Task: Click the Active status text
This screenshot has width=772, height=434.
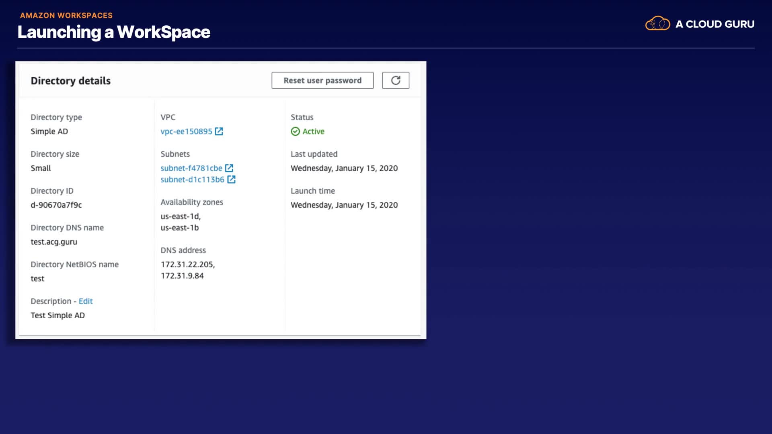Action: pos(313,131)
